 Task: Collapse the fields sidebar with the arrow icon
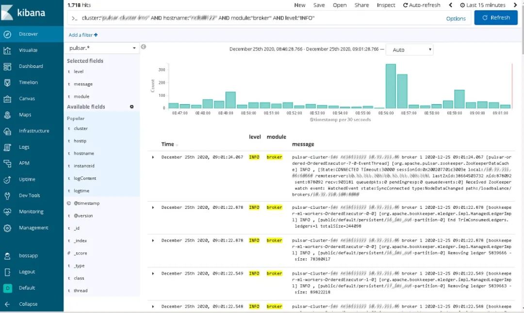pyautogui.click(x=143, y=47)
